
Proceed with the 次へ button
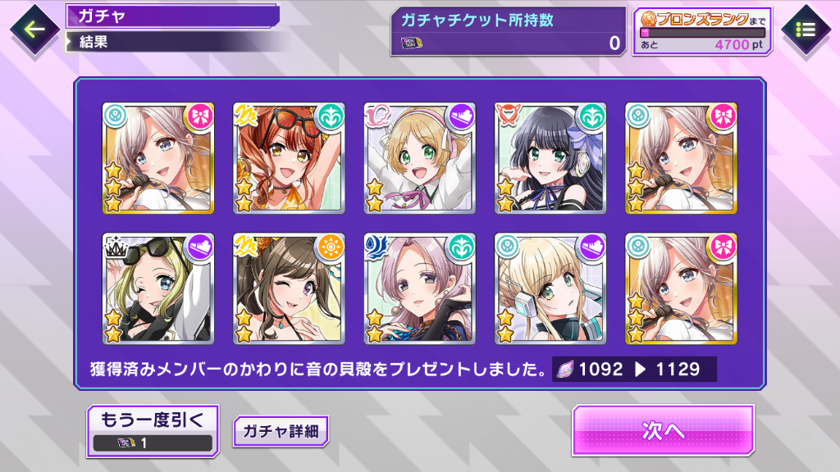[663, 431]
